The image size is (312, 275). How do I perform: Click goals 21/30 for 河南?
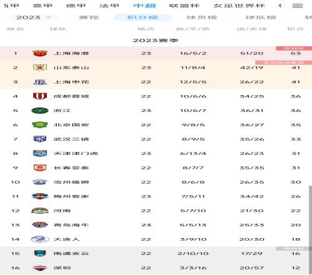(x=251, y=211)
